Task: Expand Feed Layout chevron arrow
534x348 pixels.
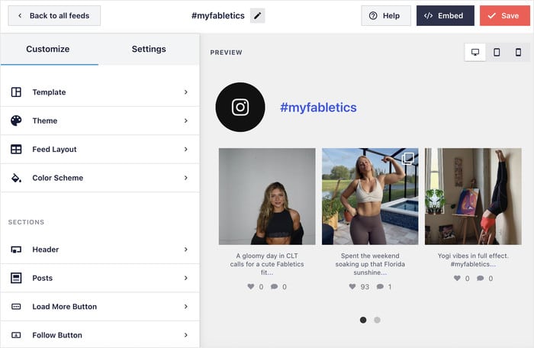Action: point(186,150)
